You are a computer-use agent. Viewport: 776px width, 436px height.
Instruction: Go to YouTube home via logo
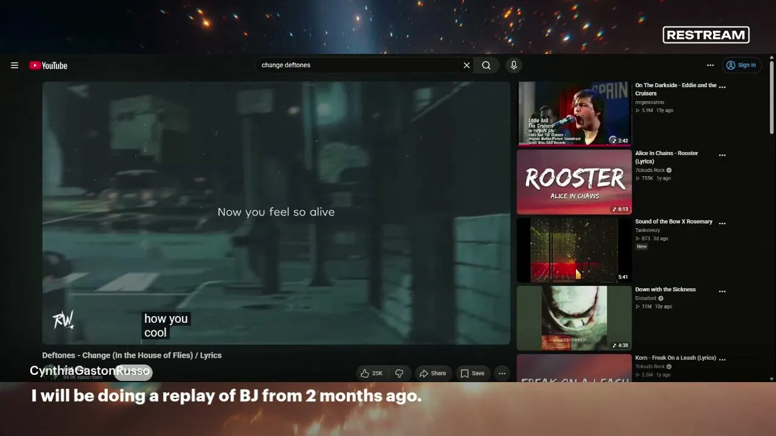48,65
